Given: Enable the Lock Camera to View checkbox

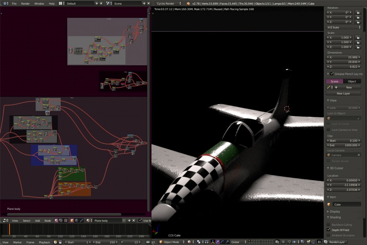Looking at the screenshot, I should 329,129.
